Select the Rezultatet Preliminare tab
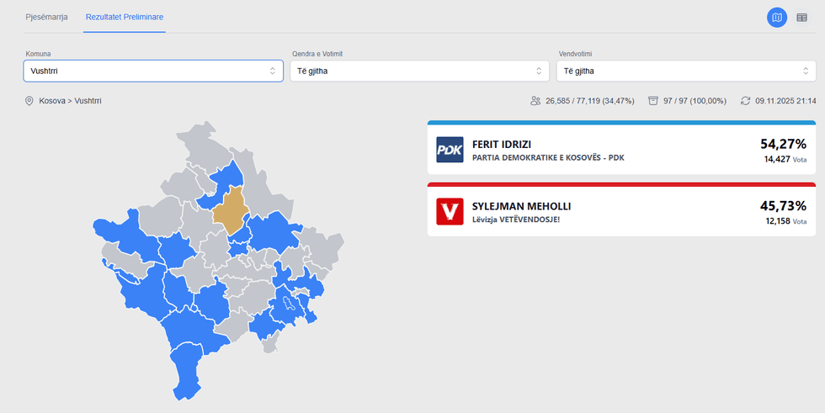The width and height of the screenshot is (825, 413). [x=125, y=17]
